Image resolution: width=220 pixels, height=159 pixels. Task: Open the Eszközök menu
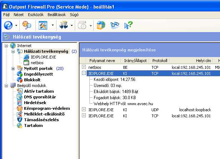(36, 15)
